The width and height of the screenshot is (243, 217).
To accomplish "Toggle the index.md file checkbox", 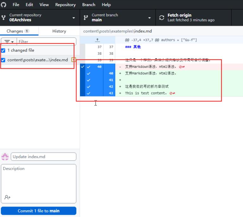I will pos(3,60).
